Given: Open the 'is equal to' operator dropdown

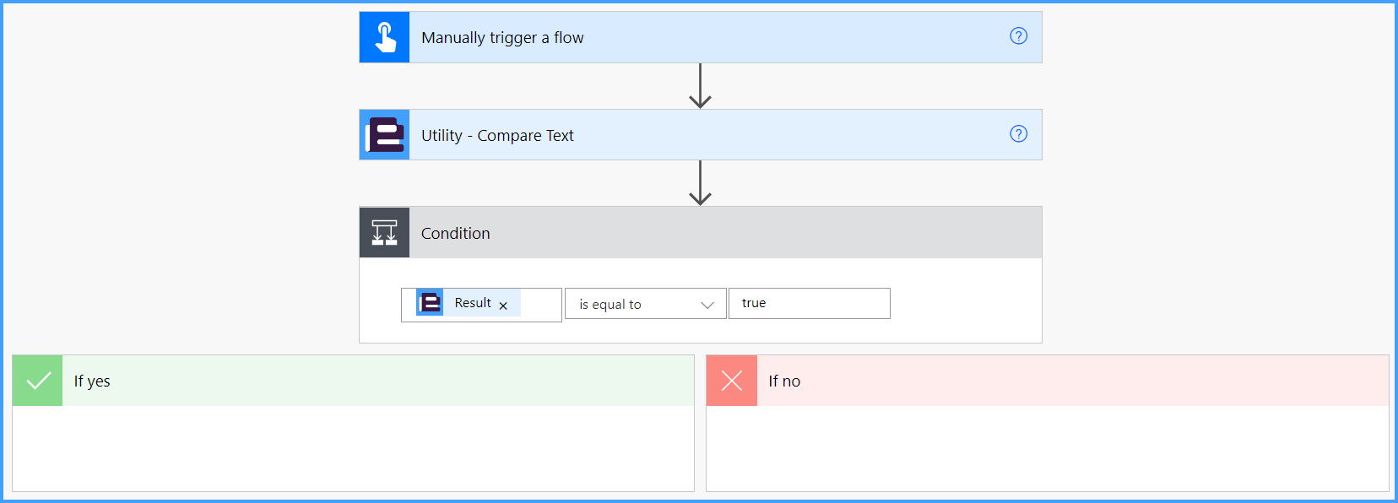Looking at the screenshot, I should pos(645,304).
